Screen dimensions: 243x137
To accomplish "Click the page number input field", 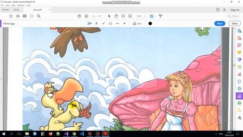I will (94, 16).
